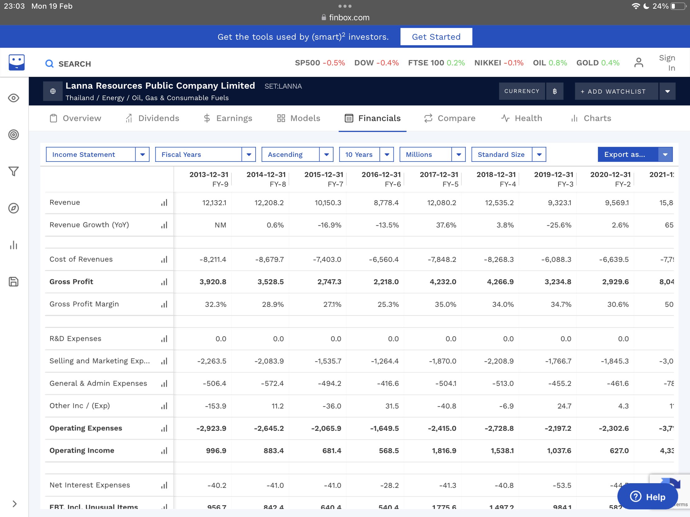690x517 pixels.
Task: Open the Help chat button
Action: pos(647,497)
